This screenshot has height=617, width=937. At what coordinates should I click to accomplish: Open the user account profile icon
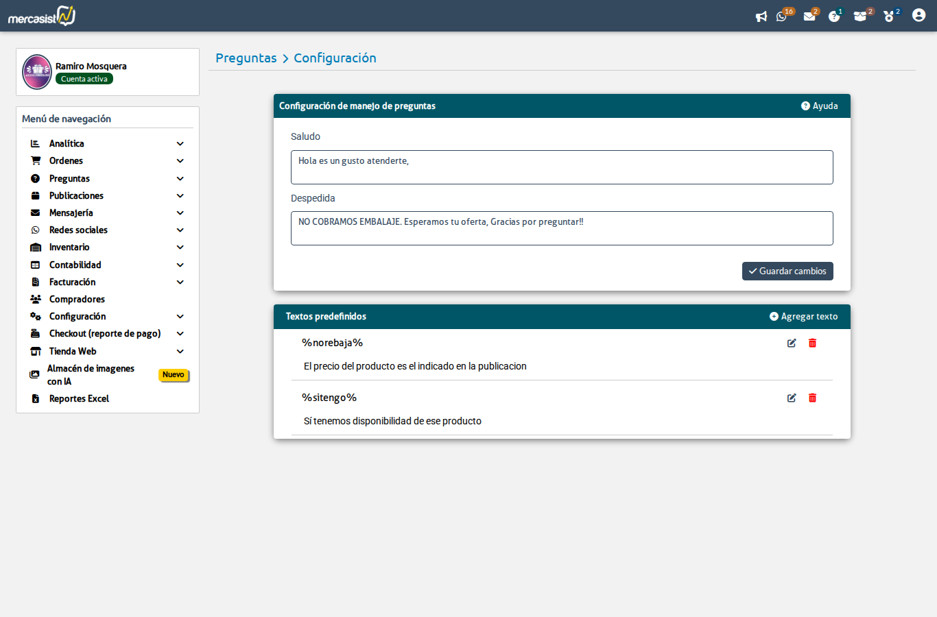(x=918, y=16)
